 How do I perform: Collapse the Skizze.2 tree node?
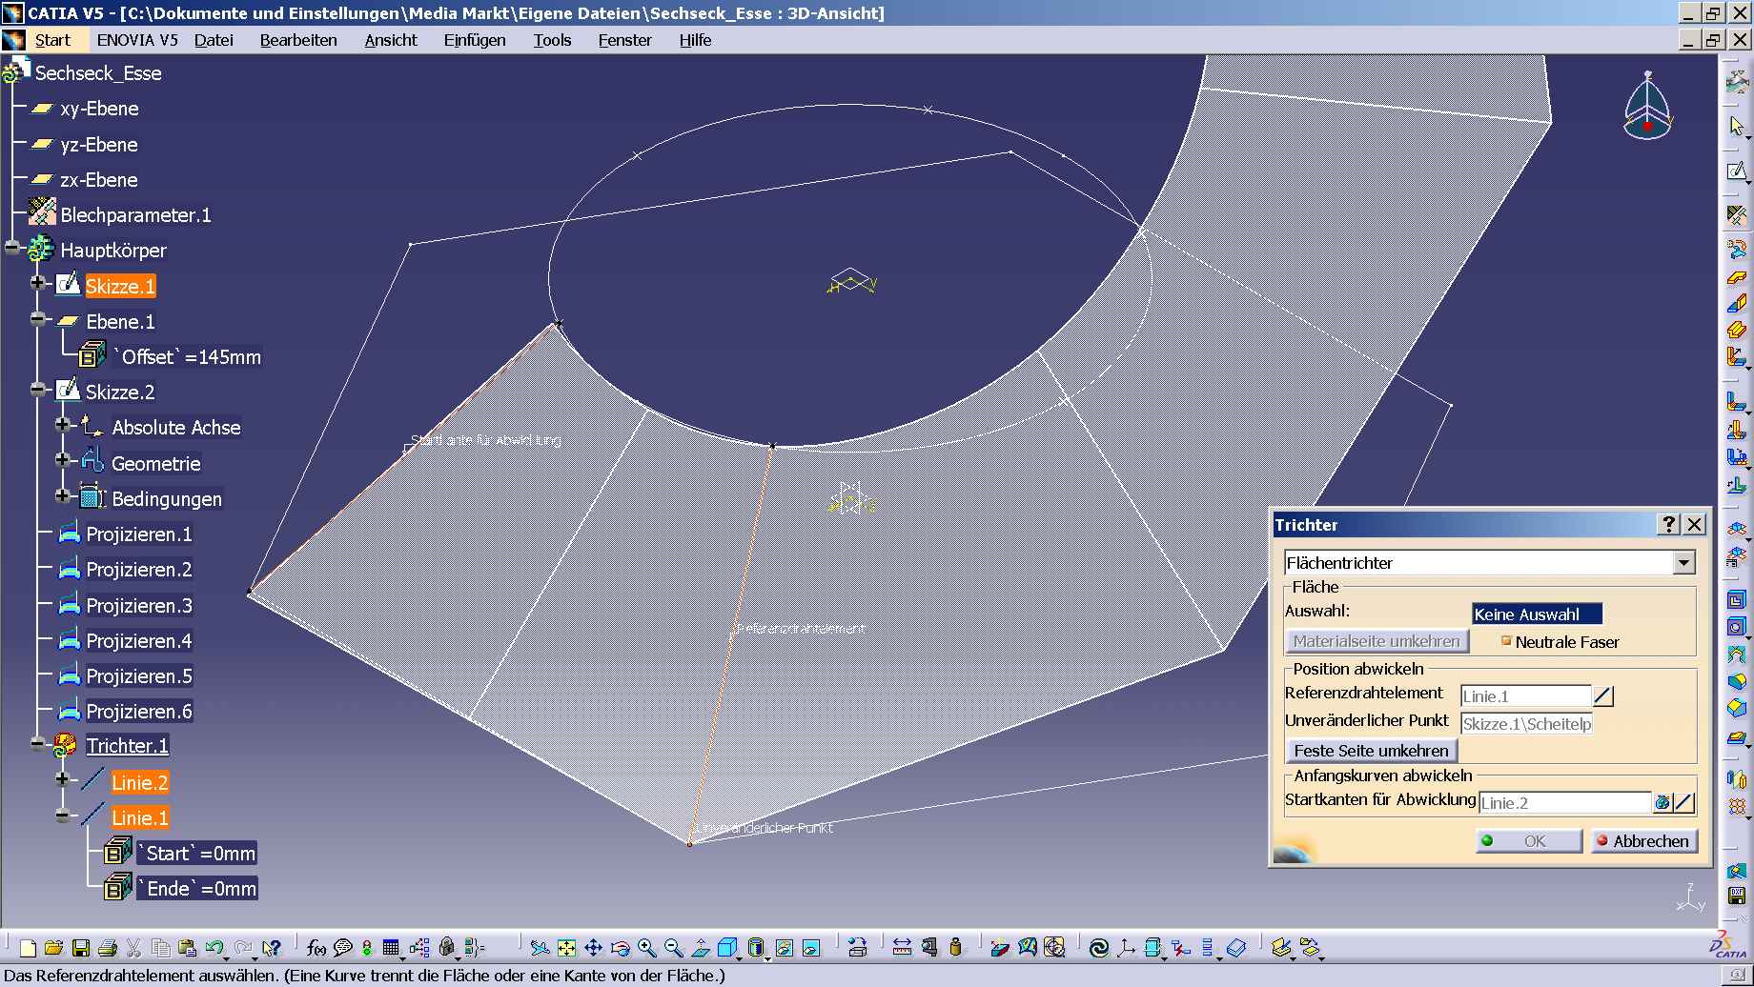coord(38,389)
